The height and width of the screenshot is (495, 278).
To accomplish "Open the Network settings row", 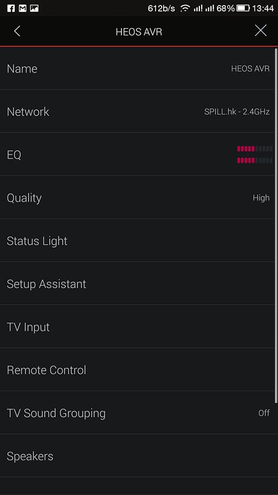I will (x=137, y=111).
